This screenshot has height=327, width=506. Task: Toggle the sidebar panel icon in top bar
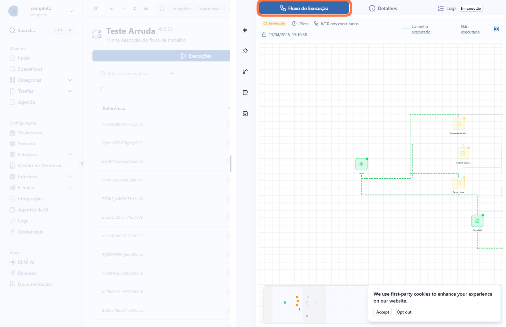point(96,8)
